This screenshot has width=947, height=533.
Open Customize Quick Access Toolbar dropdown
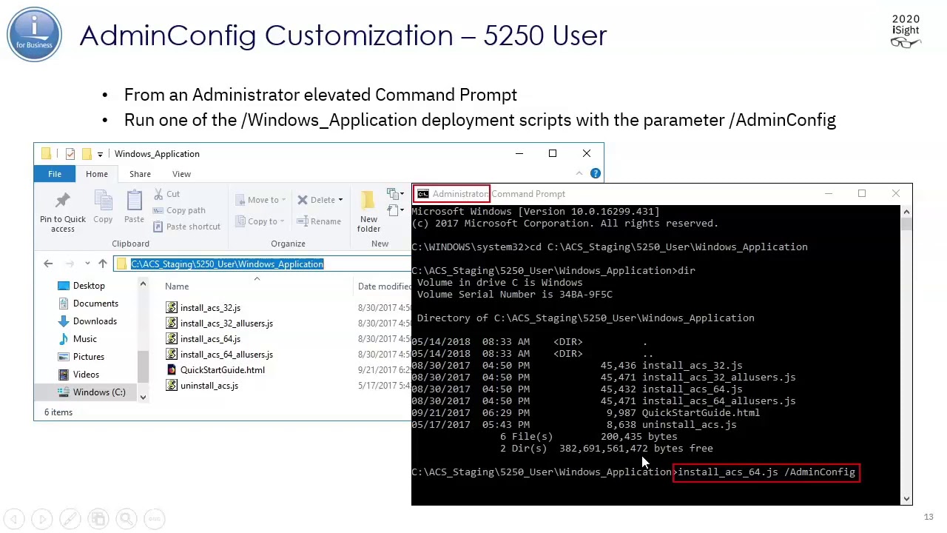[100, 154]
